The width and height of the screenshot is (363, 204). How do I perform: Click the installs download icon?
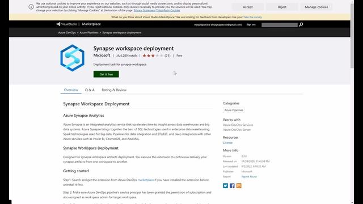tap(118, 56)
